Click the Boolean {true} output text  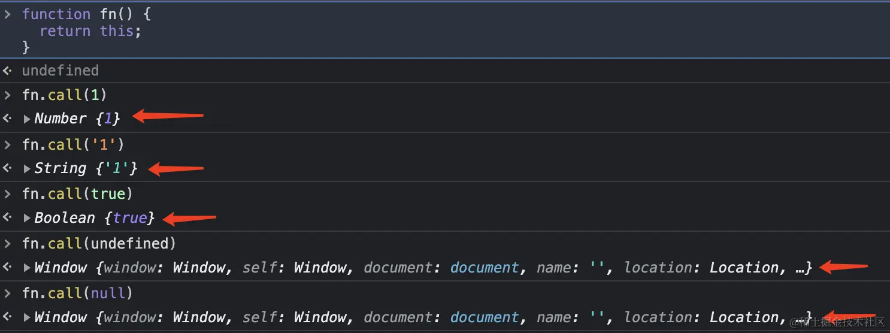[x=95, y=218]
